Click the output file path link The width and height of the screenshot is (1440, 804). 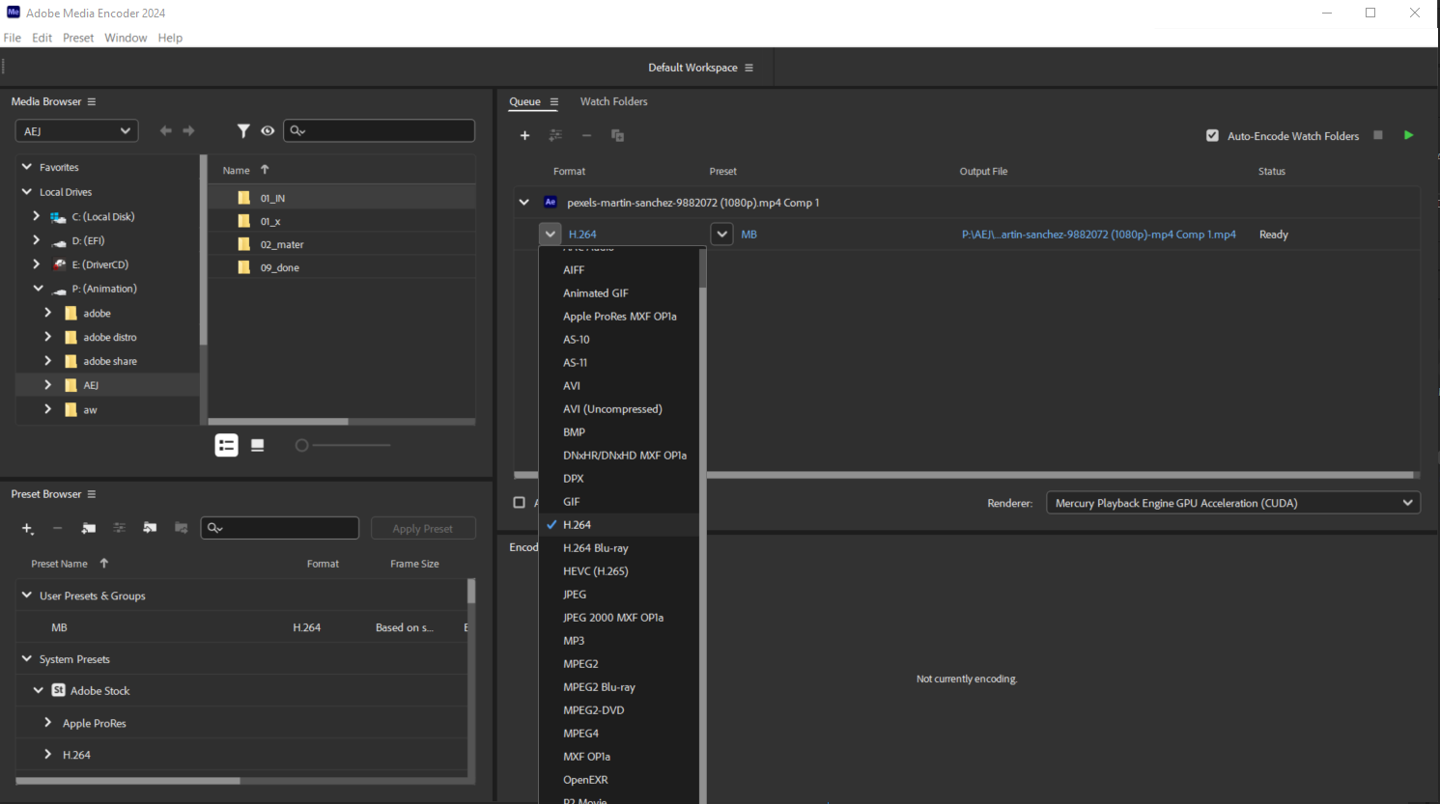(1098, 235)
